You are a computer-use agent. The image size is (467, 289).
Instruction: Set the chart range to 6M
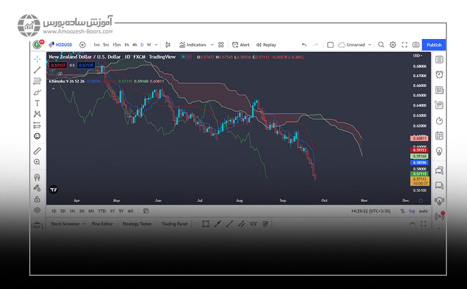91,211
